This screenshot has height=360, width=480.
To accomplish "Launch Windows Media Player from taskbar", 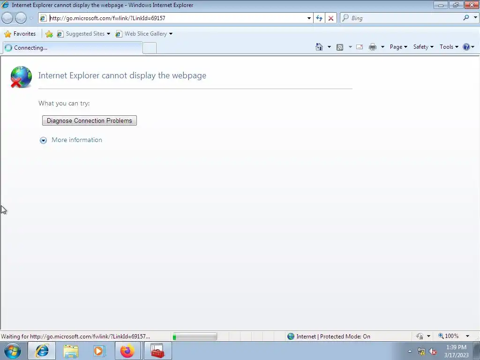I will pyautogui.click(x=99, y=351).
